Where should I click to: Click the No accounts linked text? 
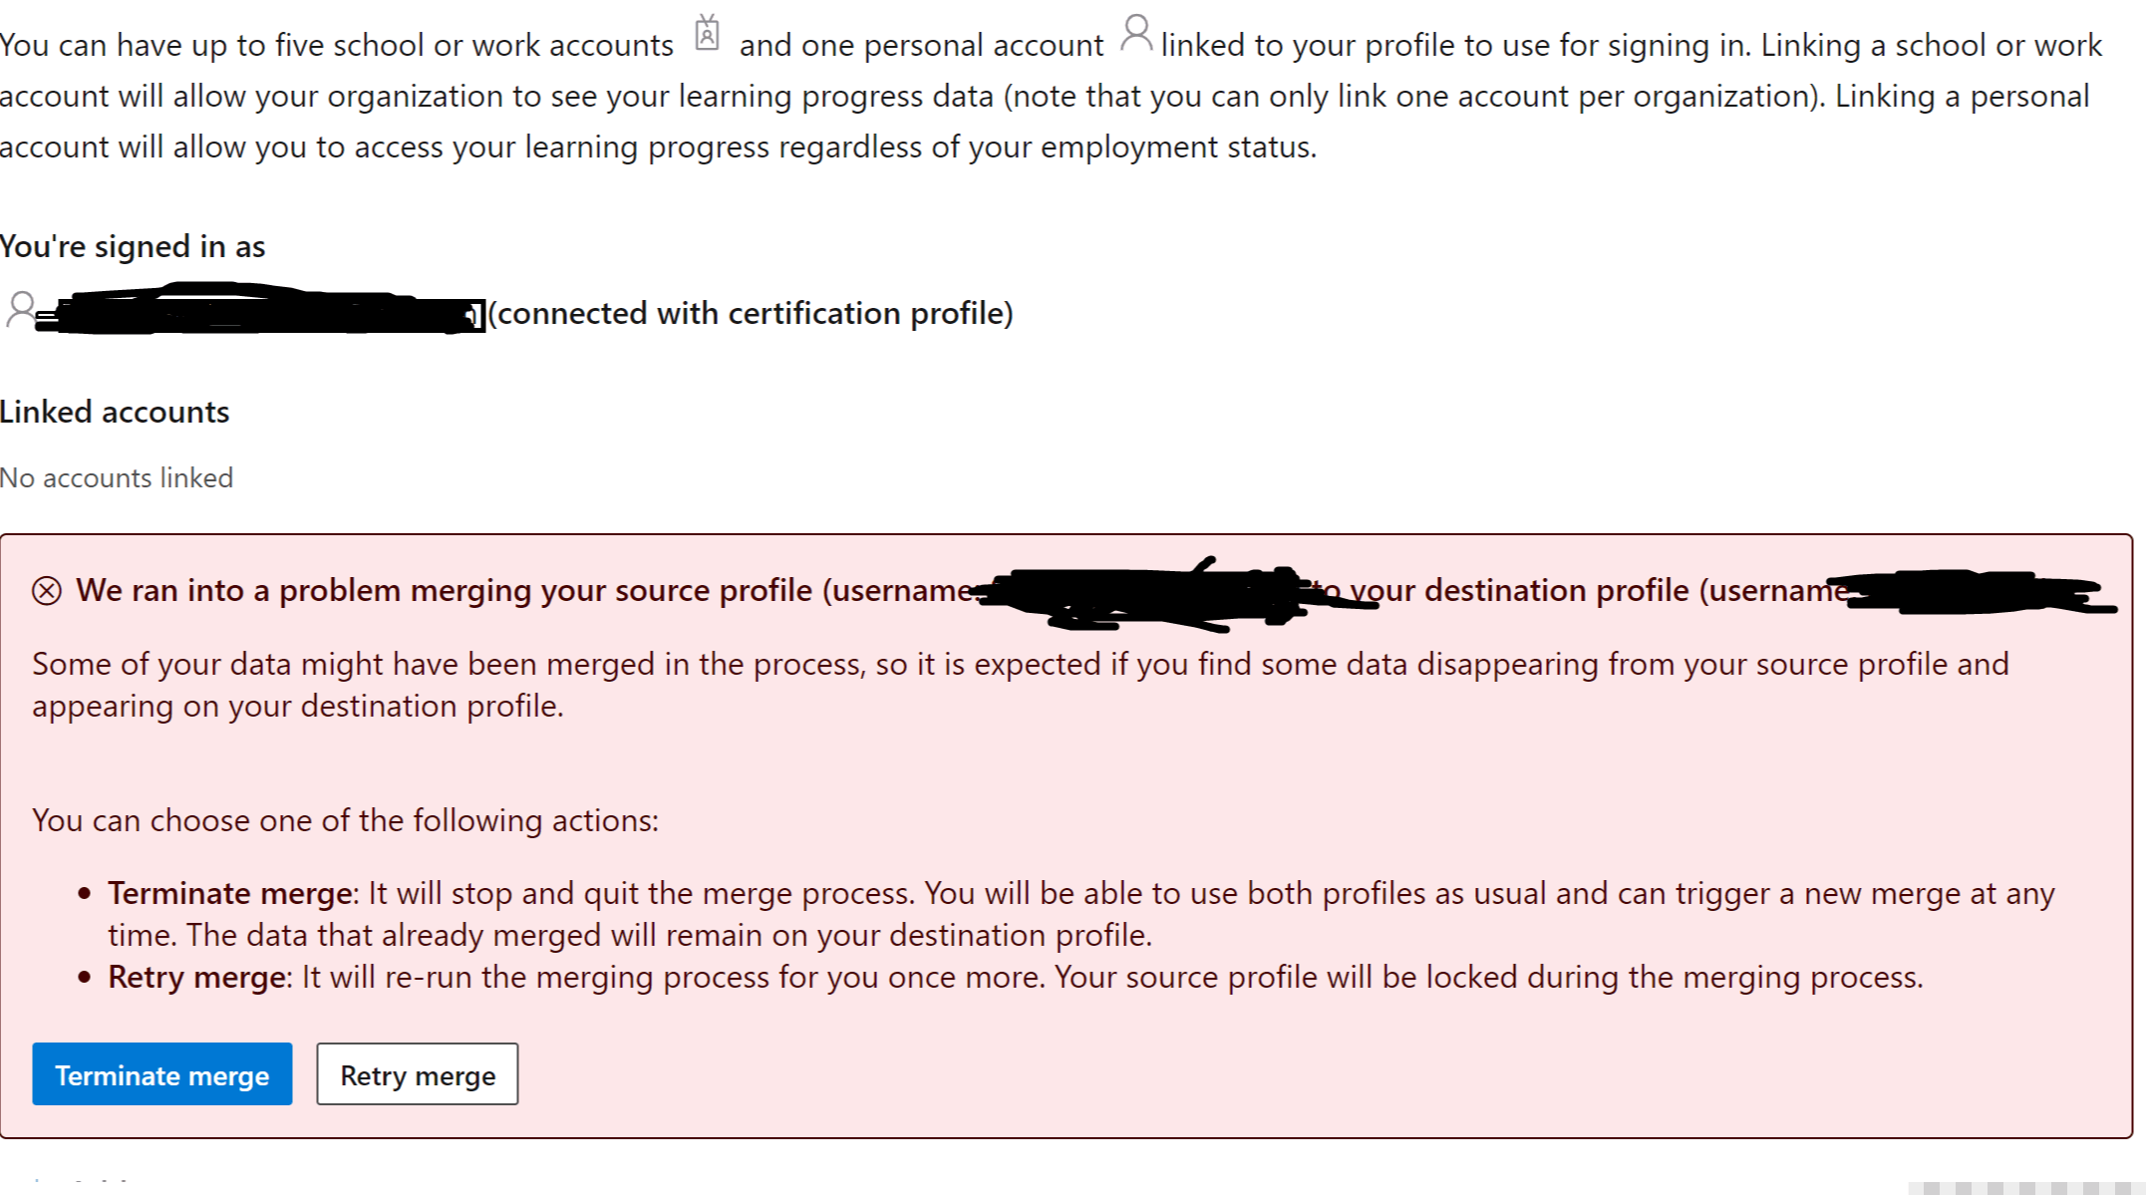tap(117, 478)
